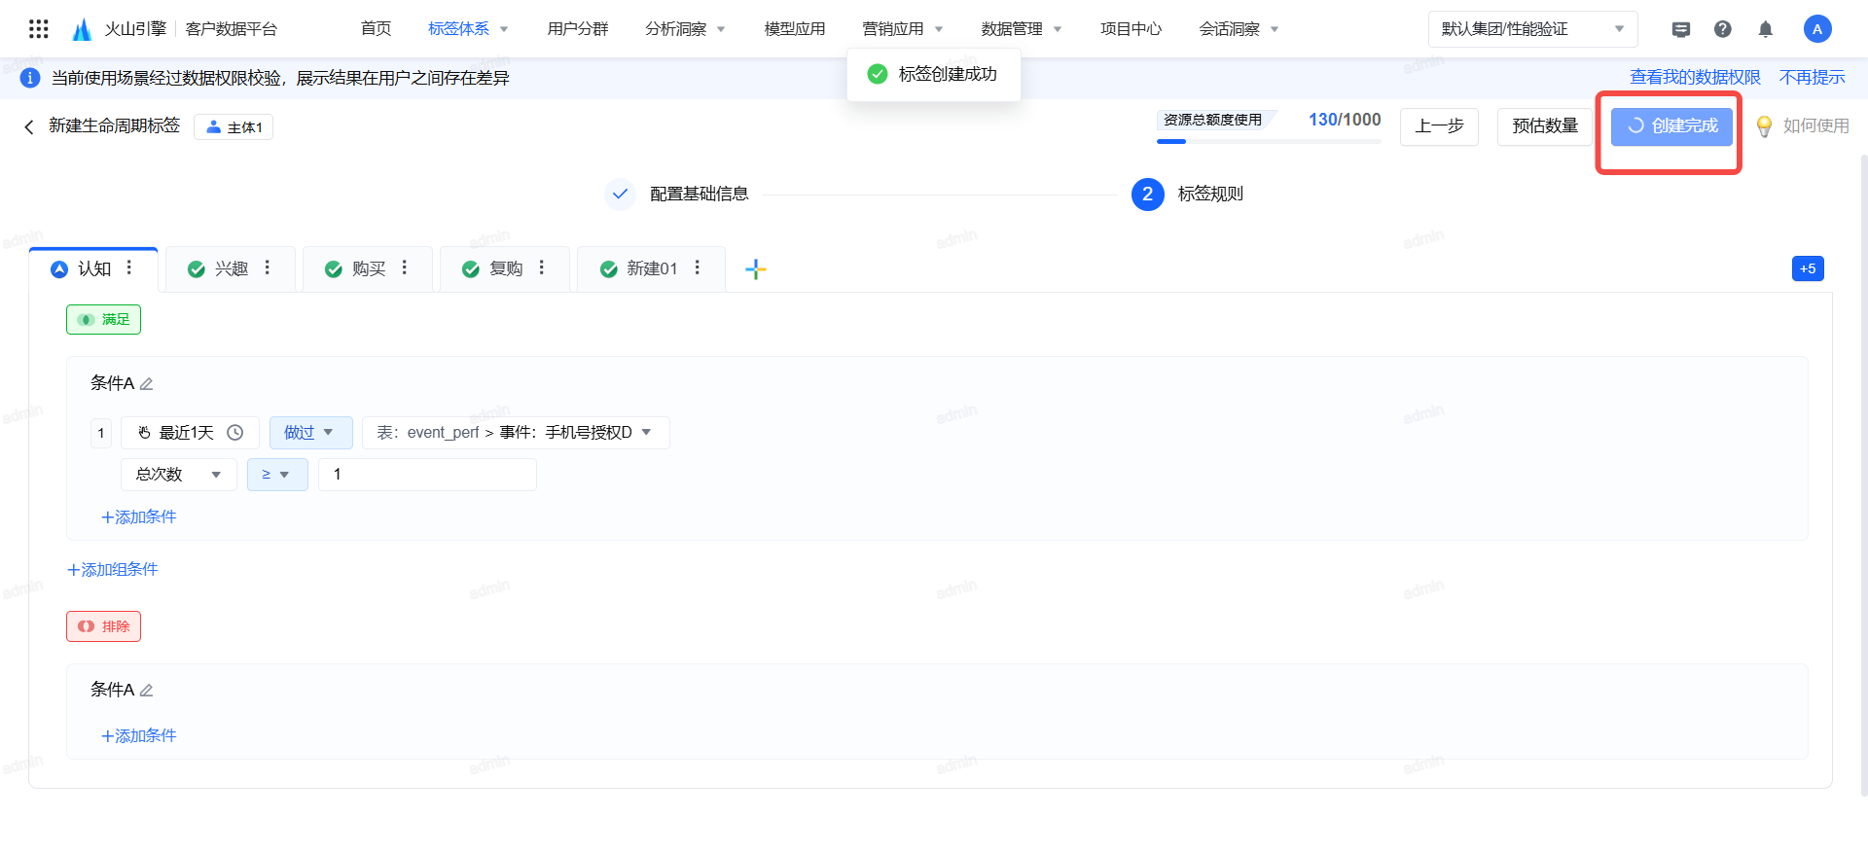Open the 默认集团/性能验证 project selector
The width and height of the screenshot is (1868, 854).
click(1532, 29)
